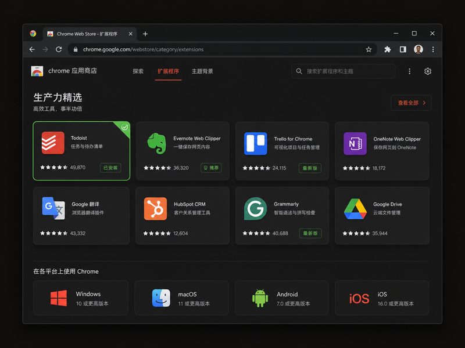Image resolution: width=465 pixels, height=348 pixels.
Task: Open the store settings gear icon
Action: coord(427,71)
